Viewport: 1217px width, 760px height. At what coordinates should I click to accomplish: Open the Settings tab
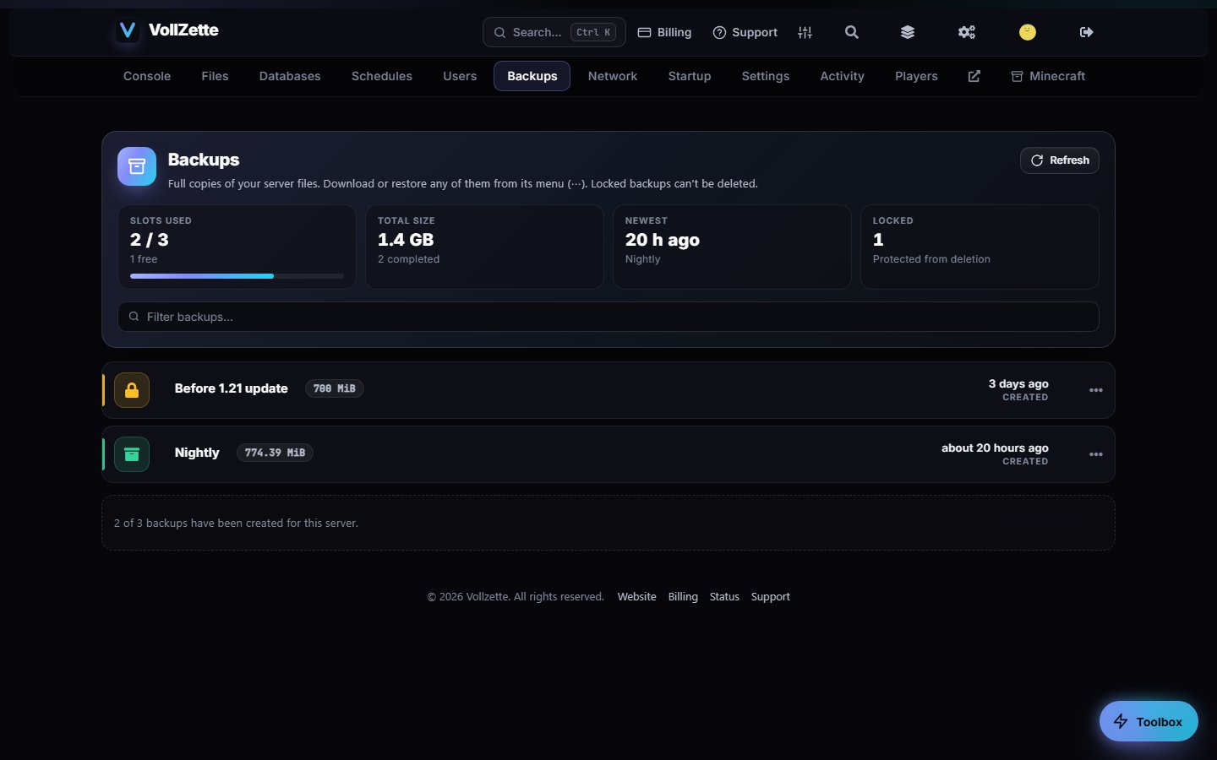(x=766, y=76)
